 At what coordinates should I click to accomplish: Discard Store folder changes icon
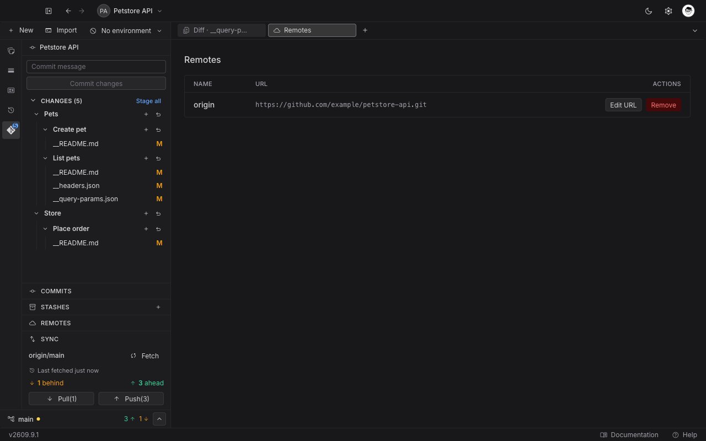point(158,213)
